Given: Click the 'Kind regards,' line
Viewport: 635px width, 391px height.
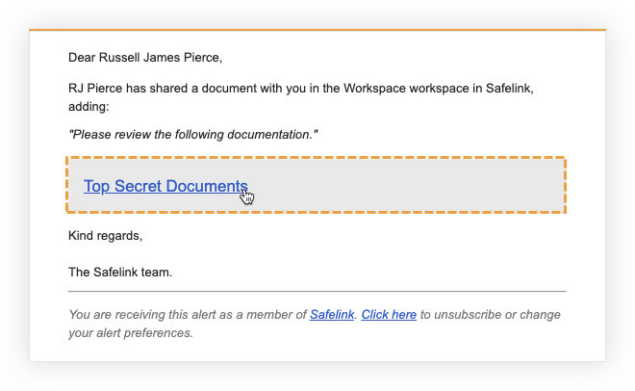Looking at the screenshot, I should tap(105, 236).
